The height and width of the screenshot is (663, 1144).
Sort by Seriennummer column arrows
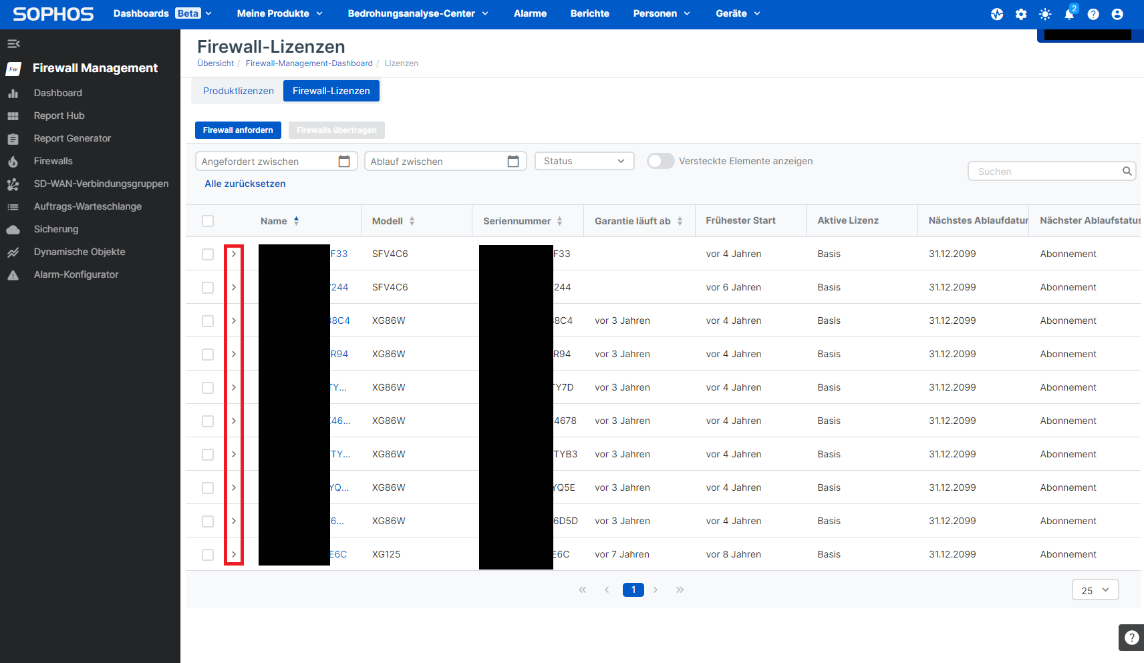559,221
